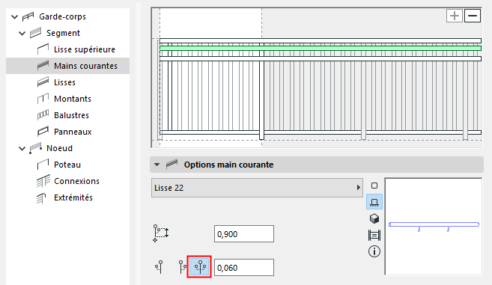Viewport: 492px width, 285px height.
Task: Go to Extrémités settings
Action: coord(73,197)
